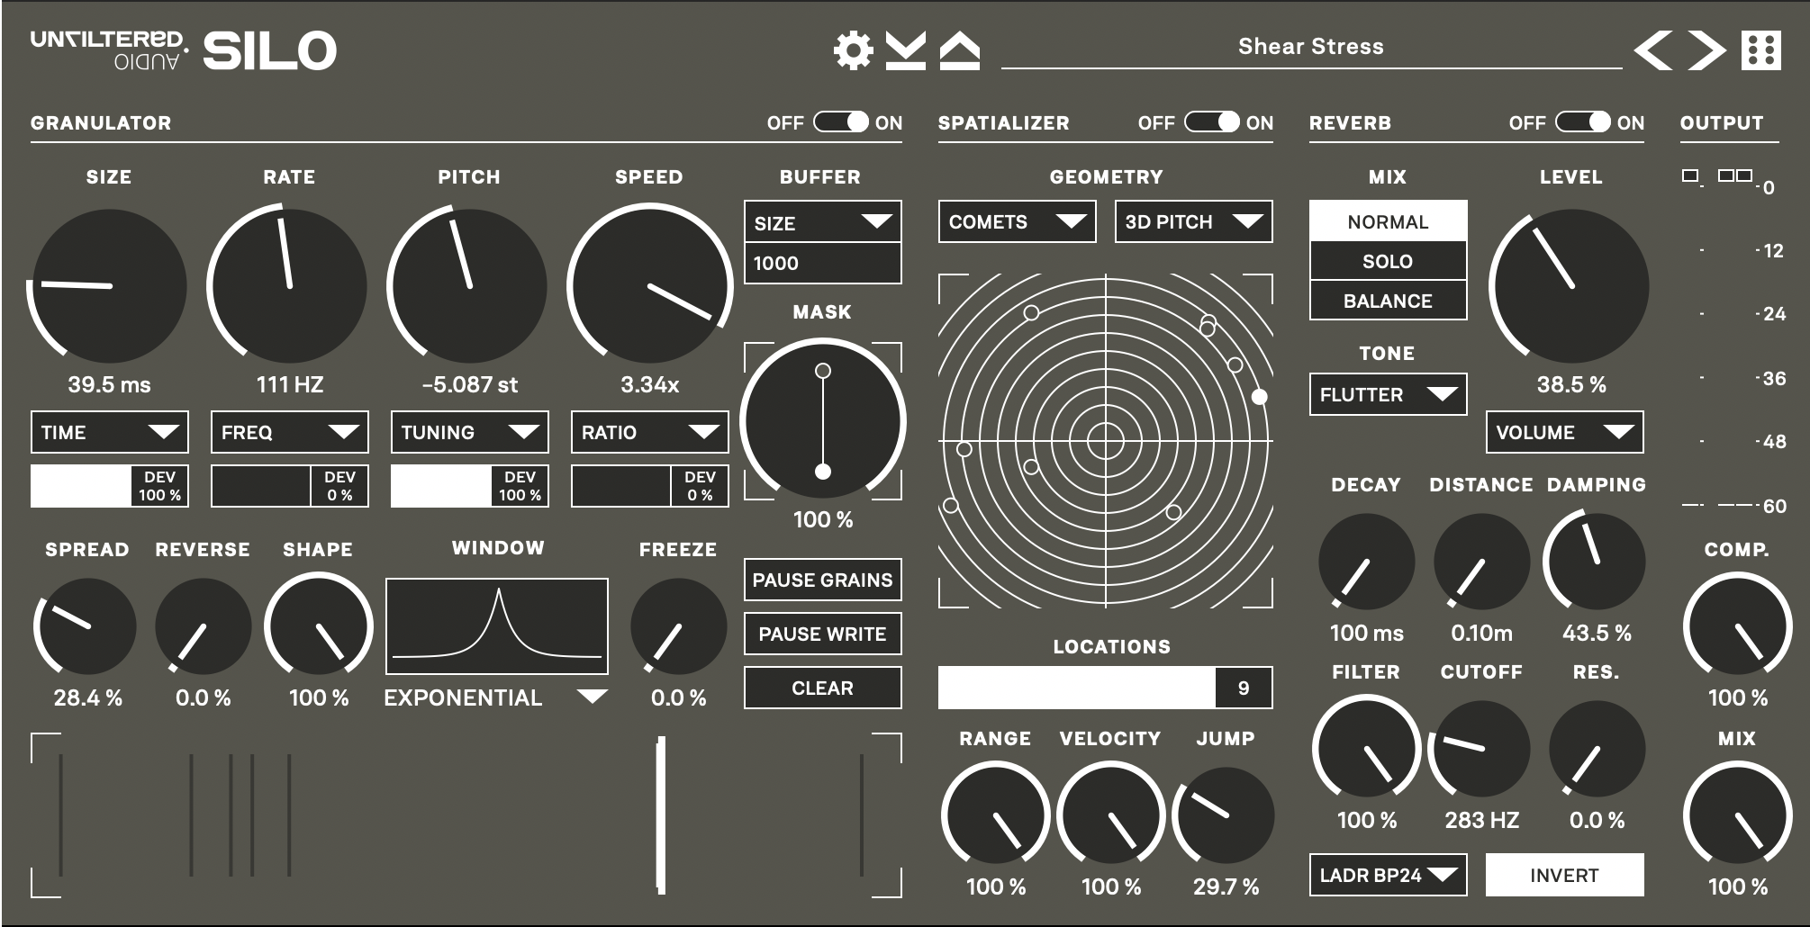Open the BUFFER SIZE dropdown
Image resolution: width=1810 pixels, height=927 pixels.
(x=822, y=222)
